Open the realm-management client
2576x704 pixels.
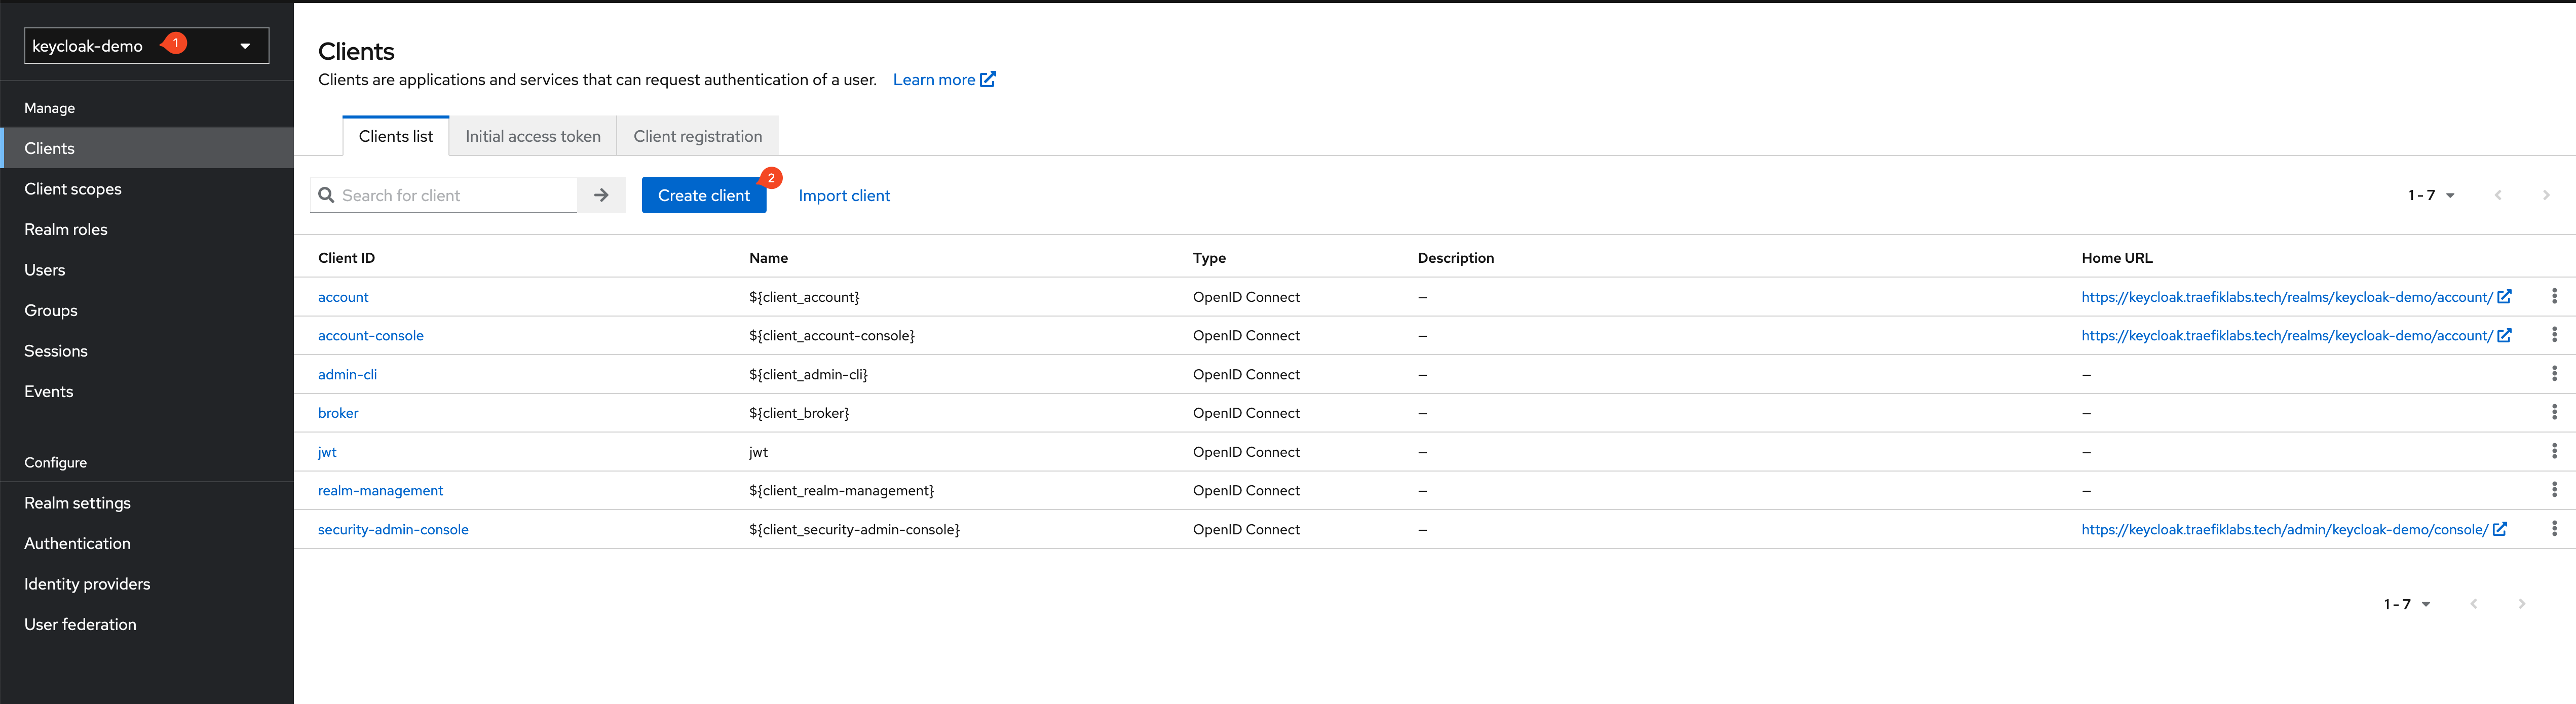(380, 490)
